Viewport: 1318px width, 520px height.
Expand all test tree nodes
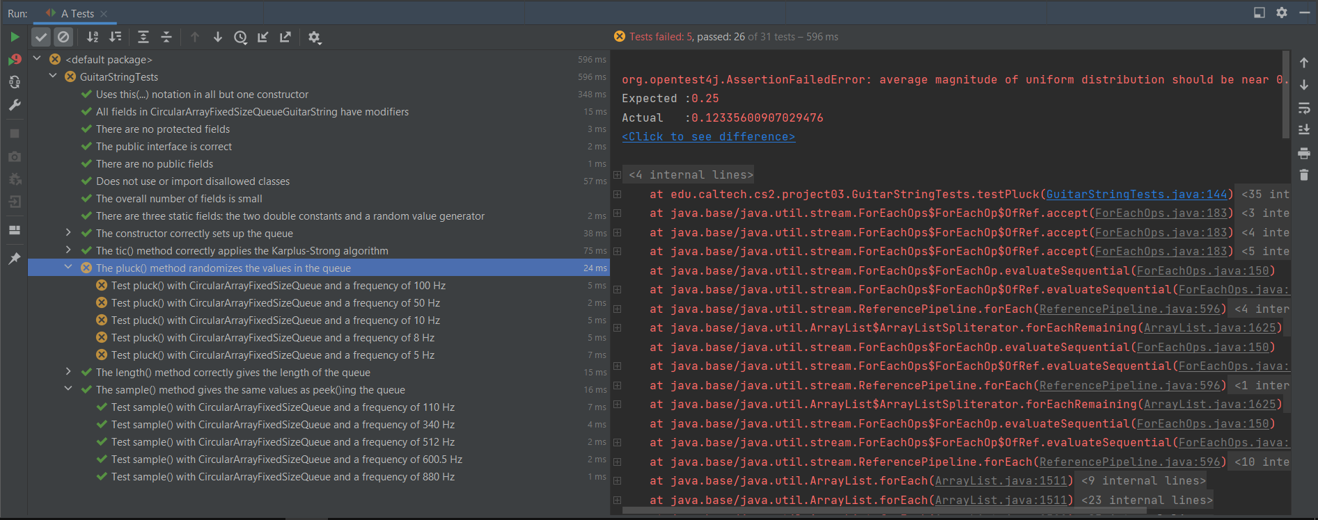coord(143,37)
